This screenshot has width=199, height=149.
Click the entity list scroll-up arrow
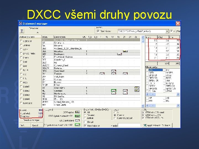click(x=143, y=37)
